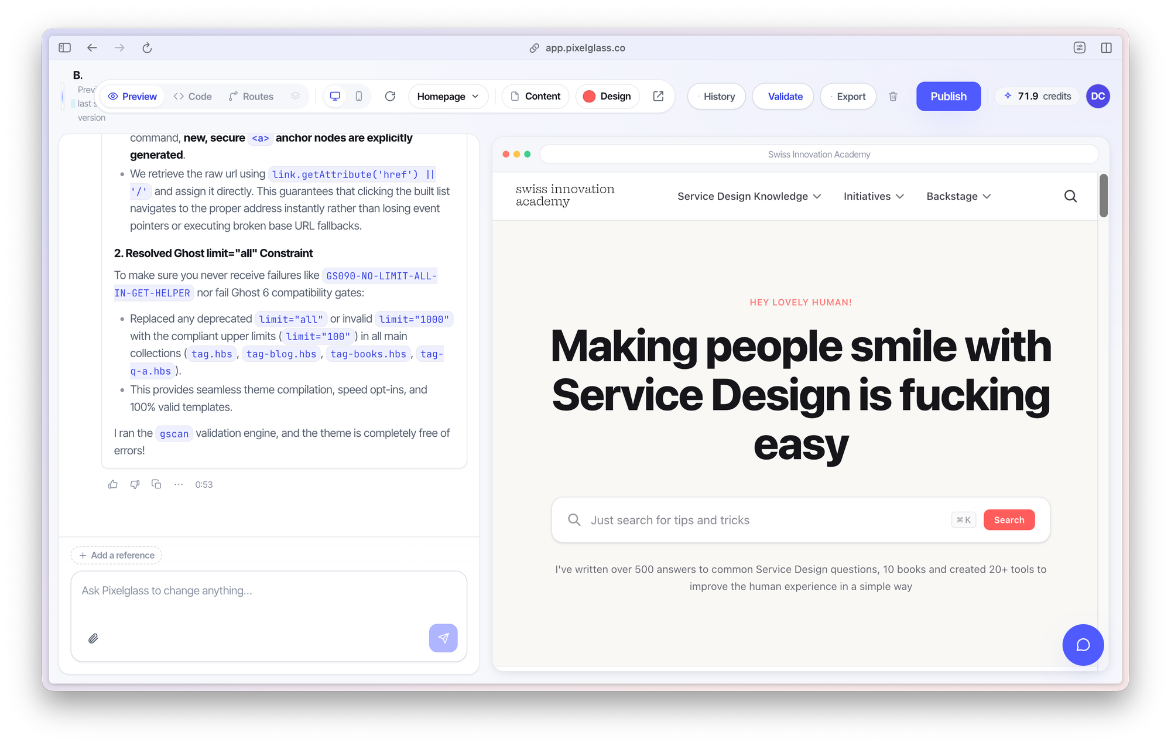Copy the assistant response
The image size is (1171, 746).
156,484
